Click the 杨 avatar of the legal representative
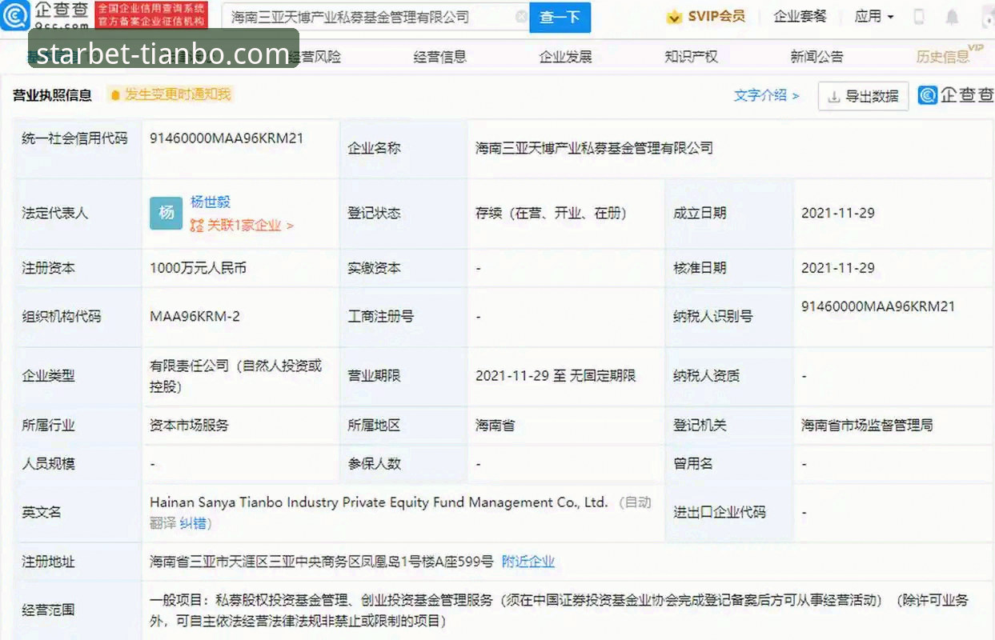 (167, 213)
